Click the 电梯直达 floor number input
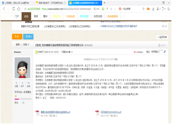 [x=161, y=52]
